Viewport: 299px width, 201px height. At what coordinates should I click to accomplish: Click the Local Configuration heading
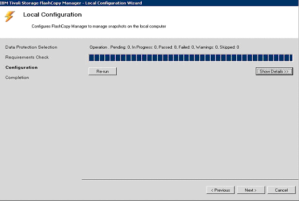point(52,15)
